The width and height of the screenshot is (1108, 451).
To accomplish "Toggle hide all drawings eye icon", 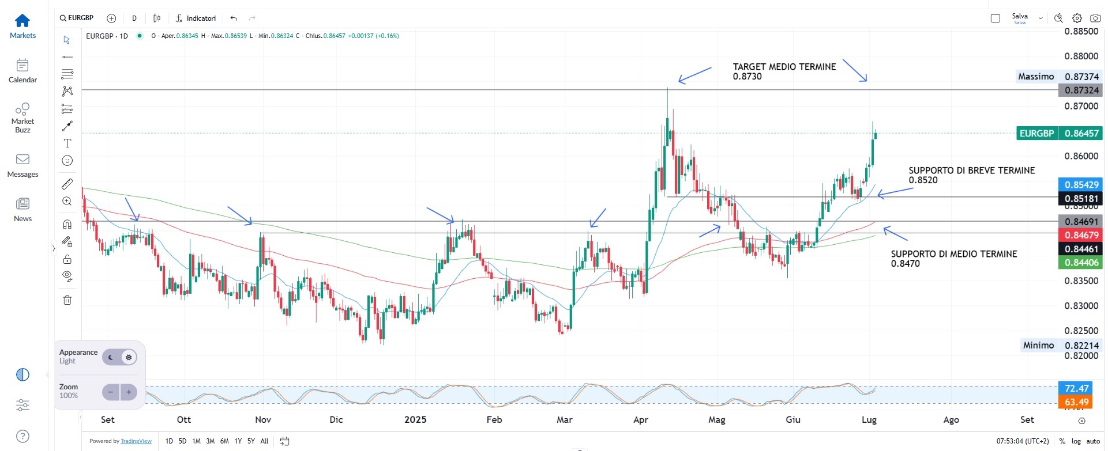I will tap(67, 276).
